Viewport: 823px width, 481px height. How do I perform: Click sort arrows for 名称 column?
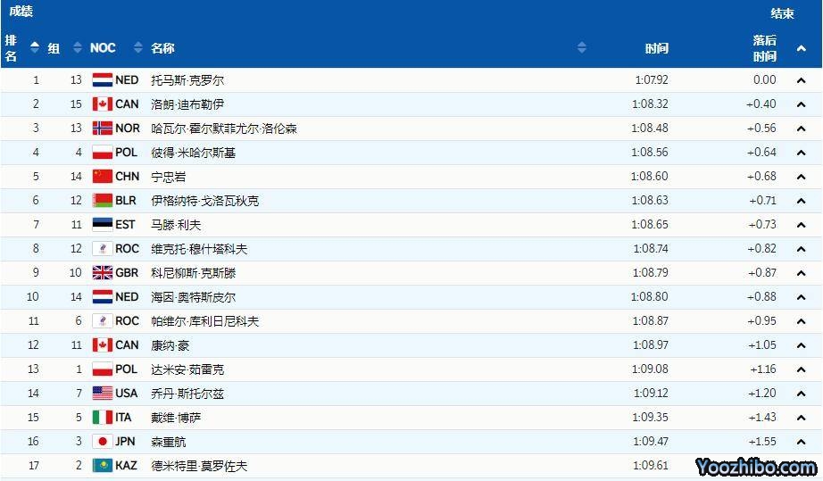582,48
